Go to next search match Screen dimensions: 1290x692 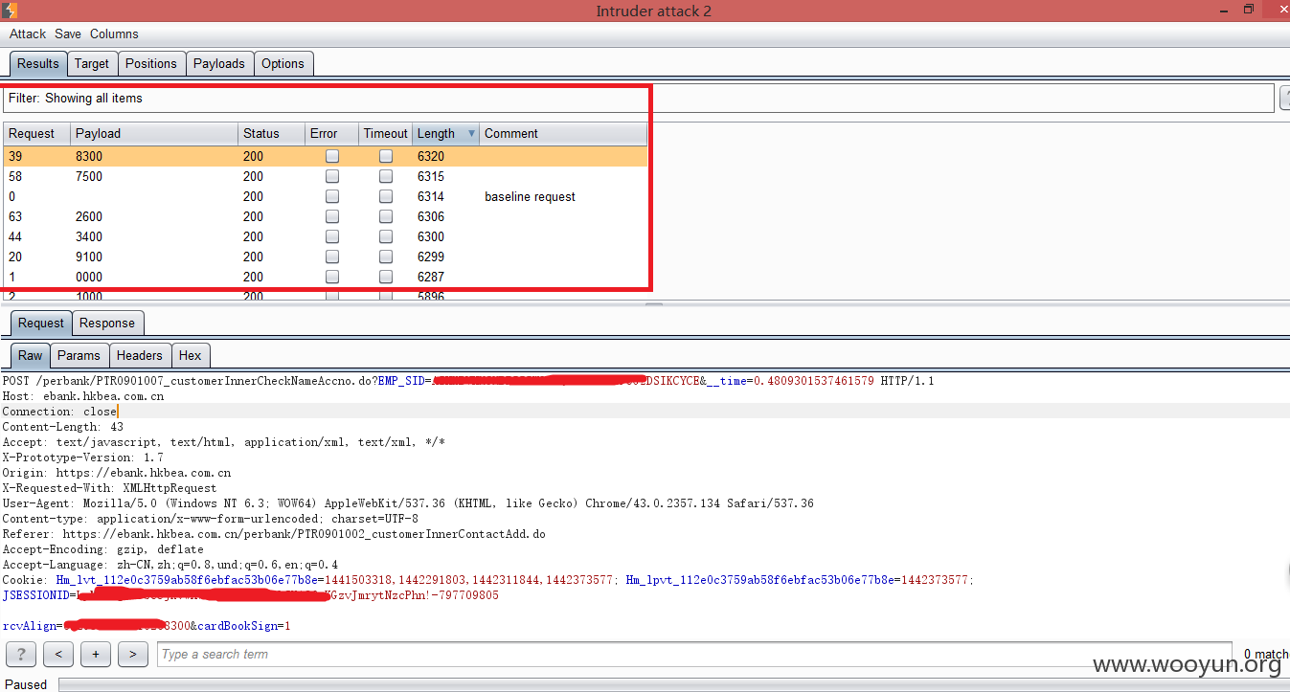[x=132, y=655]
